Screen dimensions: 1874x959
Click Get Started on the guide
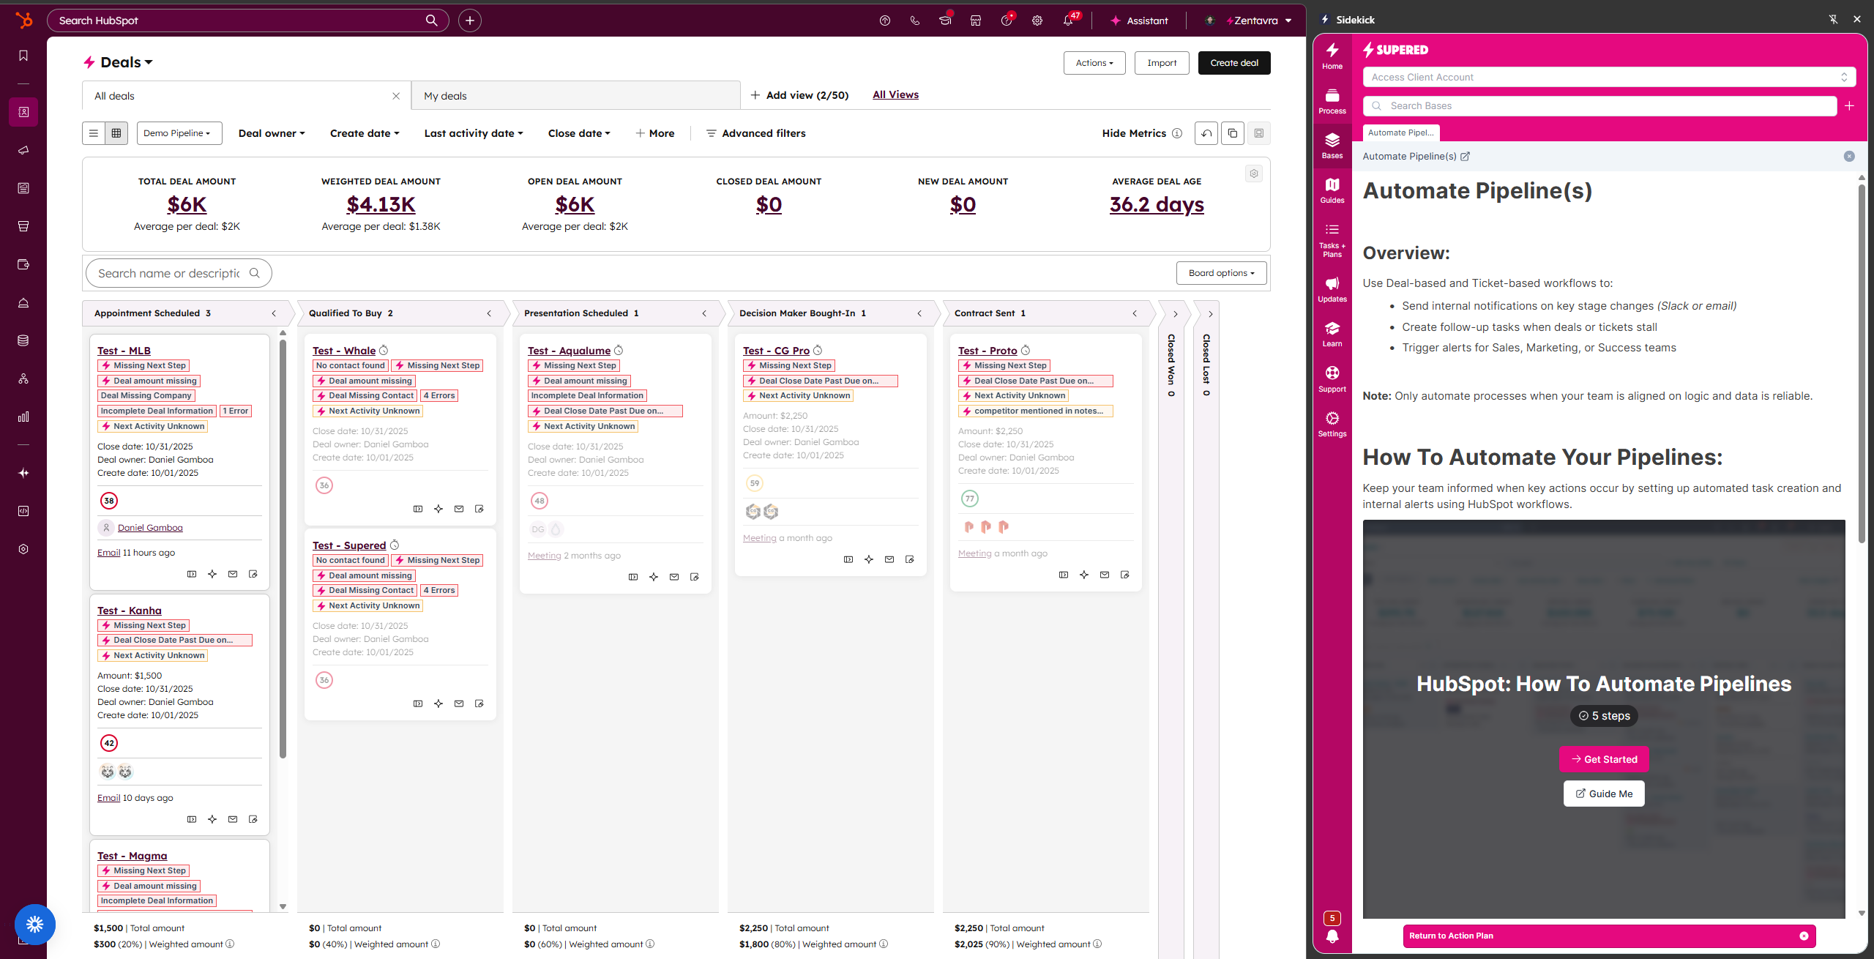click(1604, 759)
